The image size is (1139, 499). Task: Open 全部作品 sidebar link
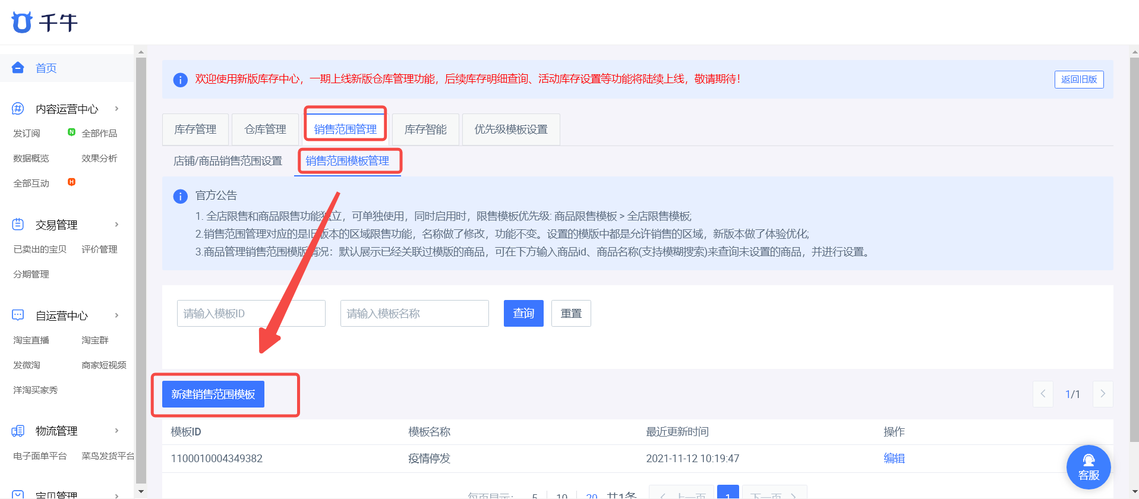99,133
